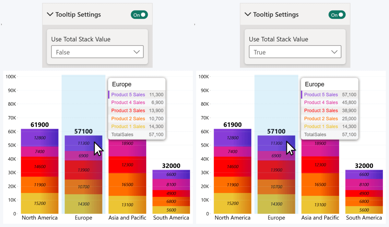Click the 61900 total above North America
389x227 pixels.
[x=40, y=125]
